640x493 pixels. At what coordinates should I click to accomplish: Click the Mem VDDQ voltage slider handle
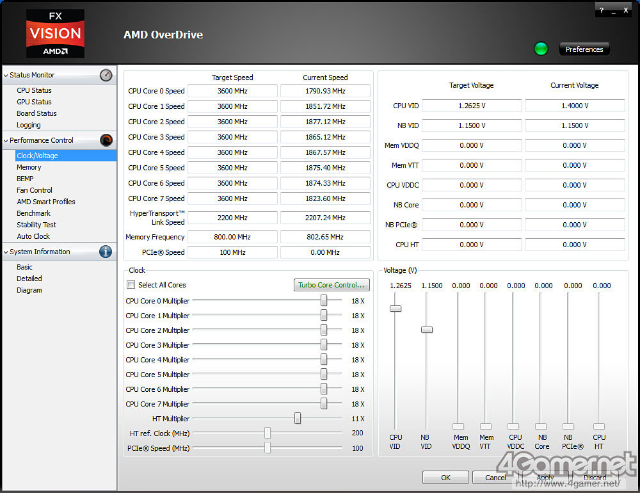458,426
